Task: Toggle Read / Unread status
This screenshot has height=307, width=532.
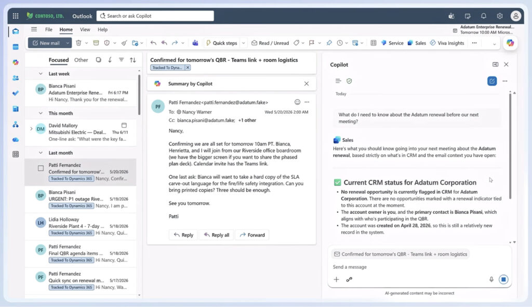Action: 270,43
